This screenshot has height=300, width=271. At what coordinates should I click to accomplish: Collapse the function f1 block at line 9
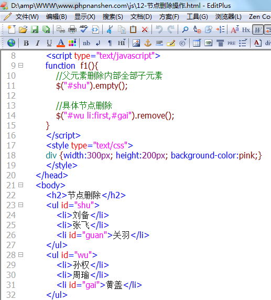click(x=20, y=66)
